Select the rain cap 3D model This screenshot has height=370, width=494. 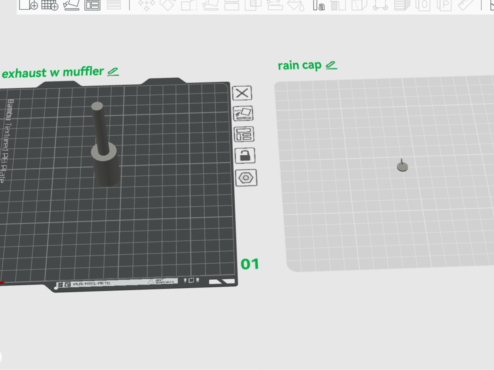[x=402, y=166]
